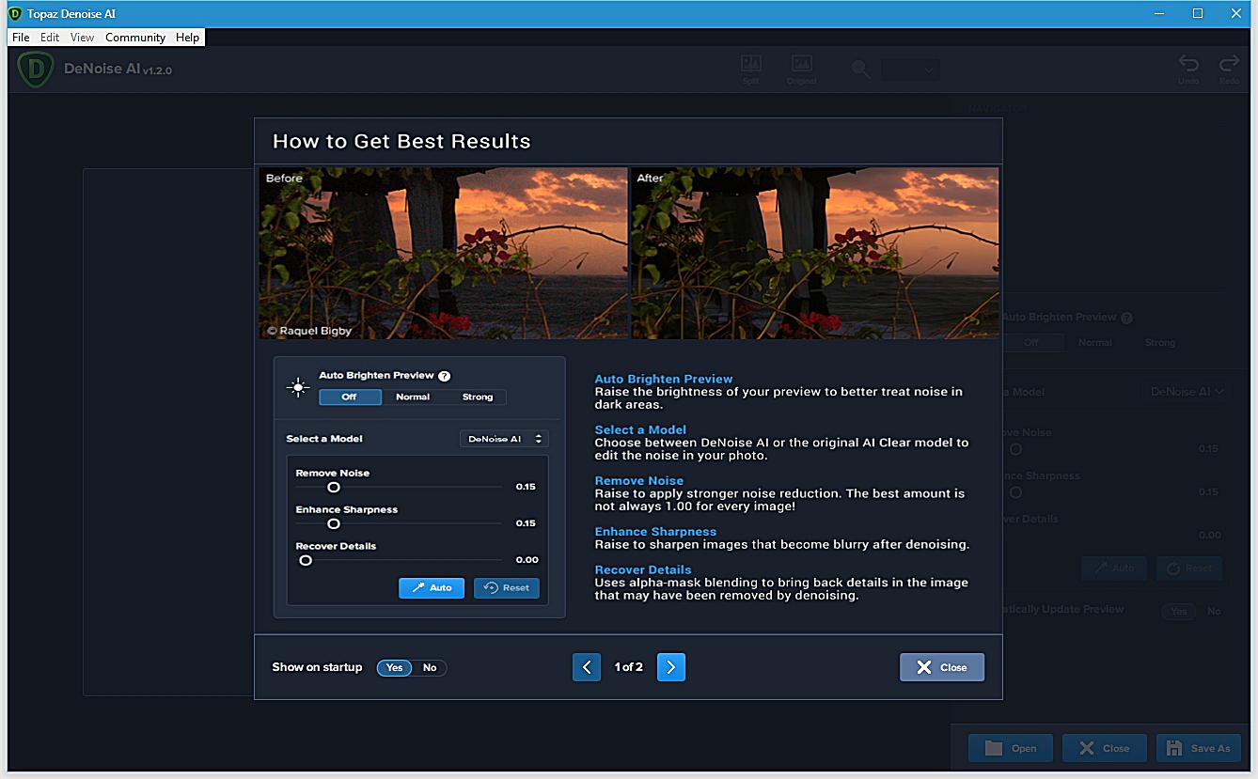The width and height of the screenshot is (1258, 779).
Task: Click the dialog's Auto Brighten Preview help icon
Action: [x=444, y=376]
